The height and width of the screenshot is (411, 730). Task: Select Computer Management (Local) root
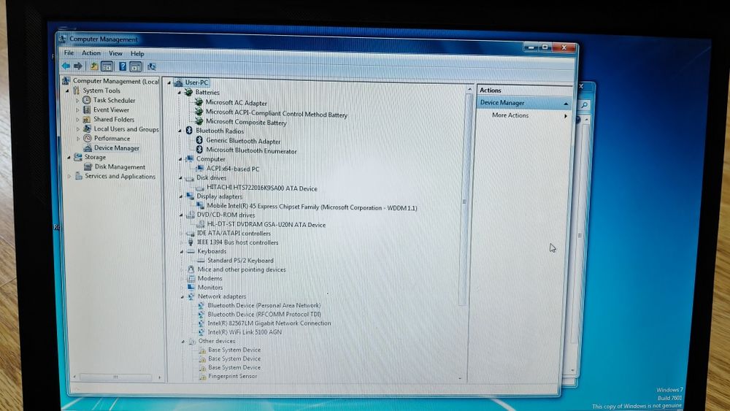point(116,81)
